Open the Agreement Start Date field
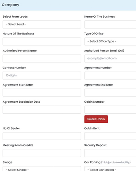 42,93
